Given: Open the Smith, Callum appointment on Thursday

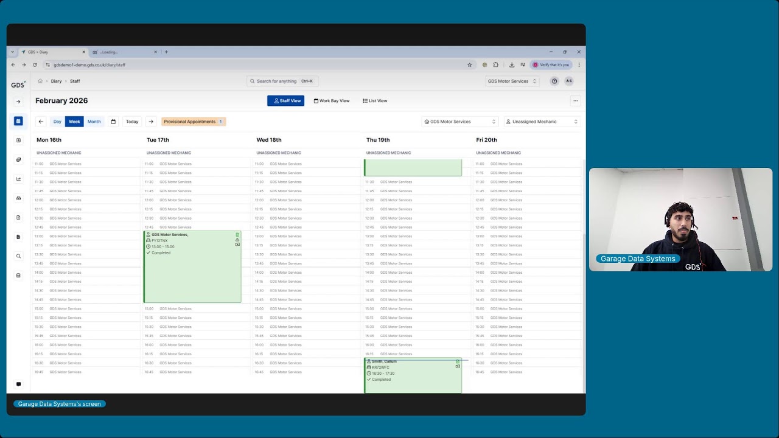Looking at the screenshot, I should point(413,375).
